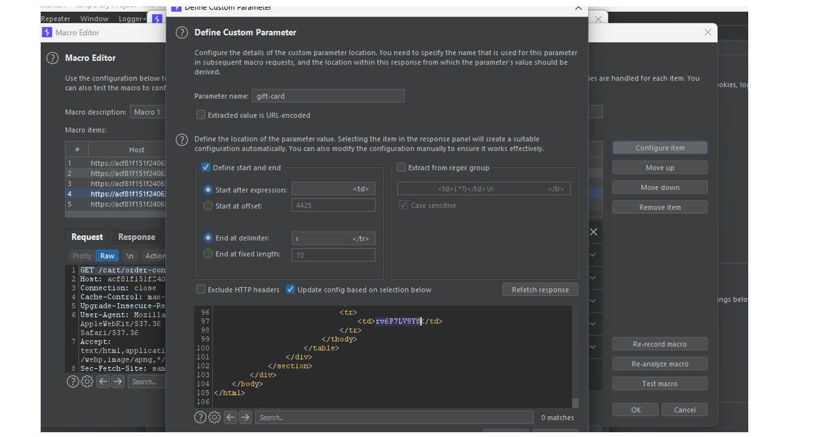The image size is (820, 437).
Task: Uncheck Update config based on selection below
Action: (x=291, y=290)
